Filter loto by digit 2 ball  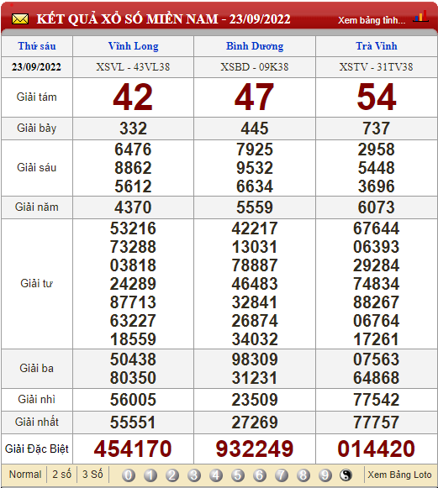point(172,475)
